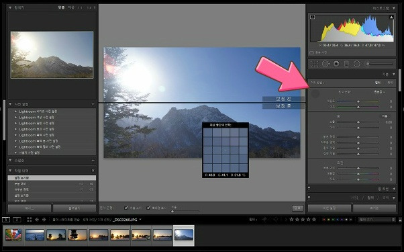Go forward with the right arrow icon
Screen dimensions: 404x252
click(44, 220)
